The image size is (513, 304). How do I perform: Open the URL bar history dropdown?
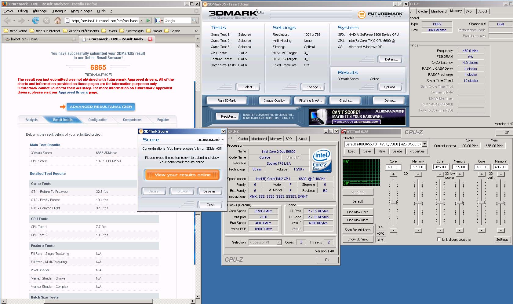pos(141,20)
